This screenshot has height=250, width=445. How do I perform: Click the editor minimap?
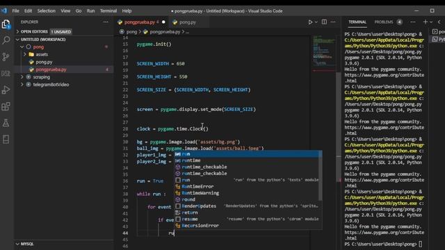click(x=323, y=54)
